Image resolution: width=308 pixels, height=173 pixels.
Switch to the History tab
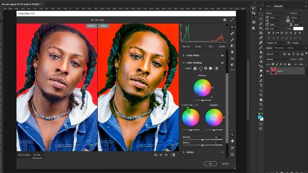point(290,48)
